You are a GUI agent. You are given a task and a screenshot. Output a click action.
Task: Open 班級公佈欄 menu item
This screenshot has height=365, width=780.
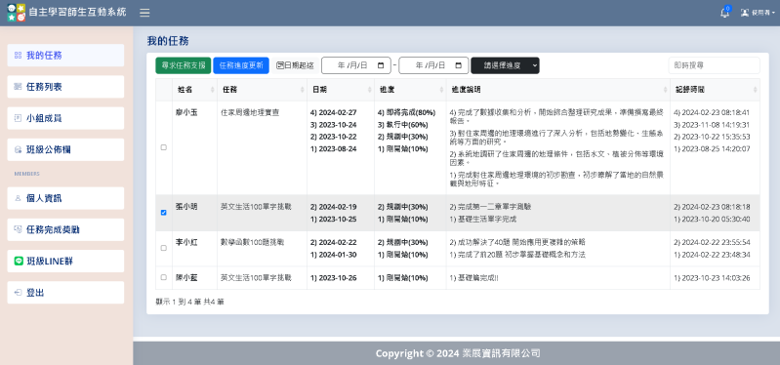click(x=65, y=149)
